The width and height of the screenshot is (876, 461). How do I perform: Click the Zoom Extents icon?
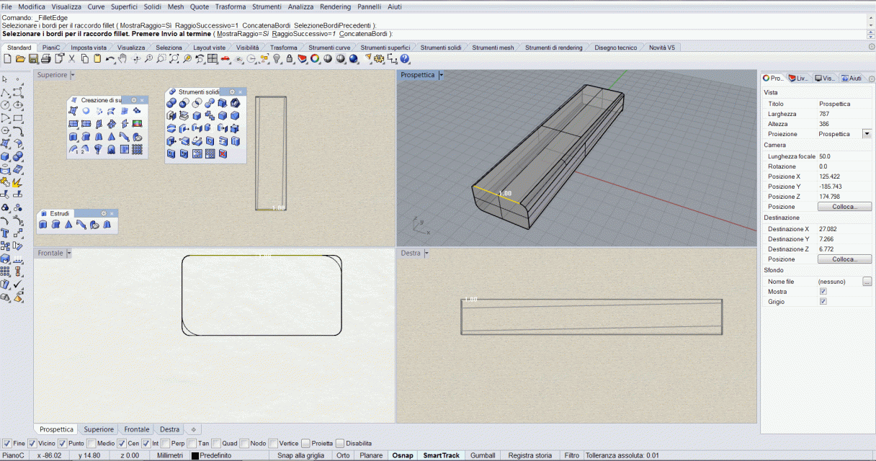coord(174,59)
